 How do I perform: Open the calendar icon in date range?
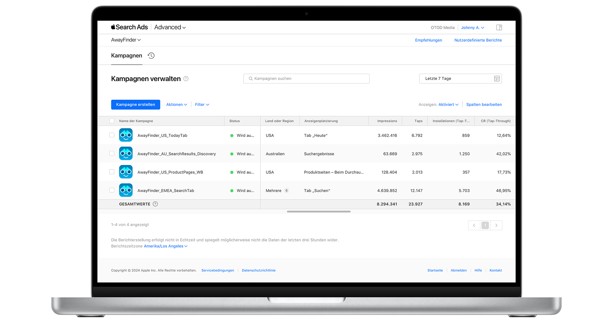[497, 79]
